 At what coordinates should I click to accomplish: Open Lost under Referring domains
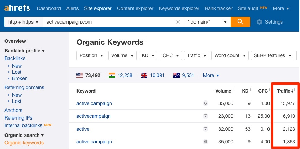(x=17, y=101)
